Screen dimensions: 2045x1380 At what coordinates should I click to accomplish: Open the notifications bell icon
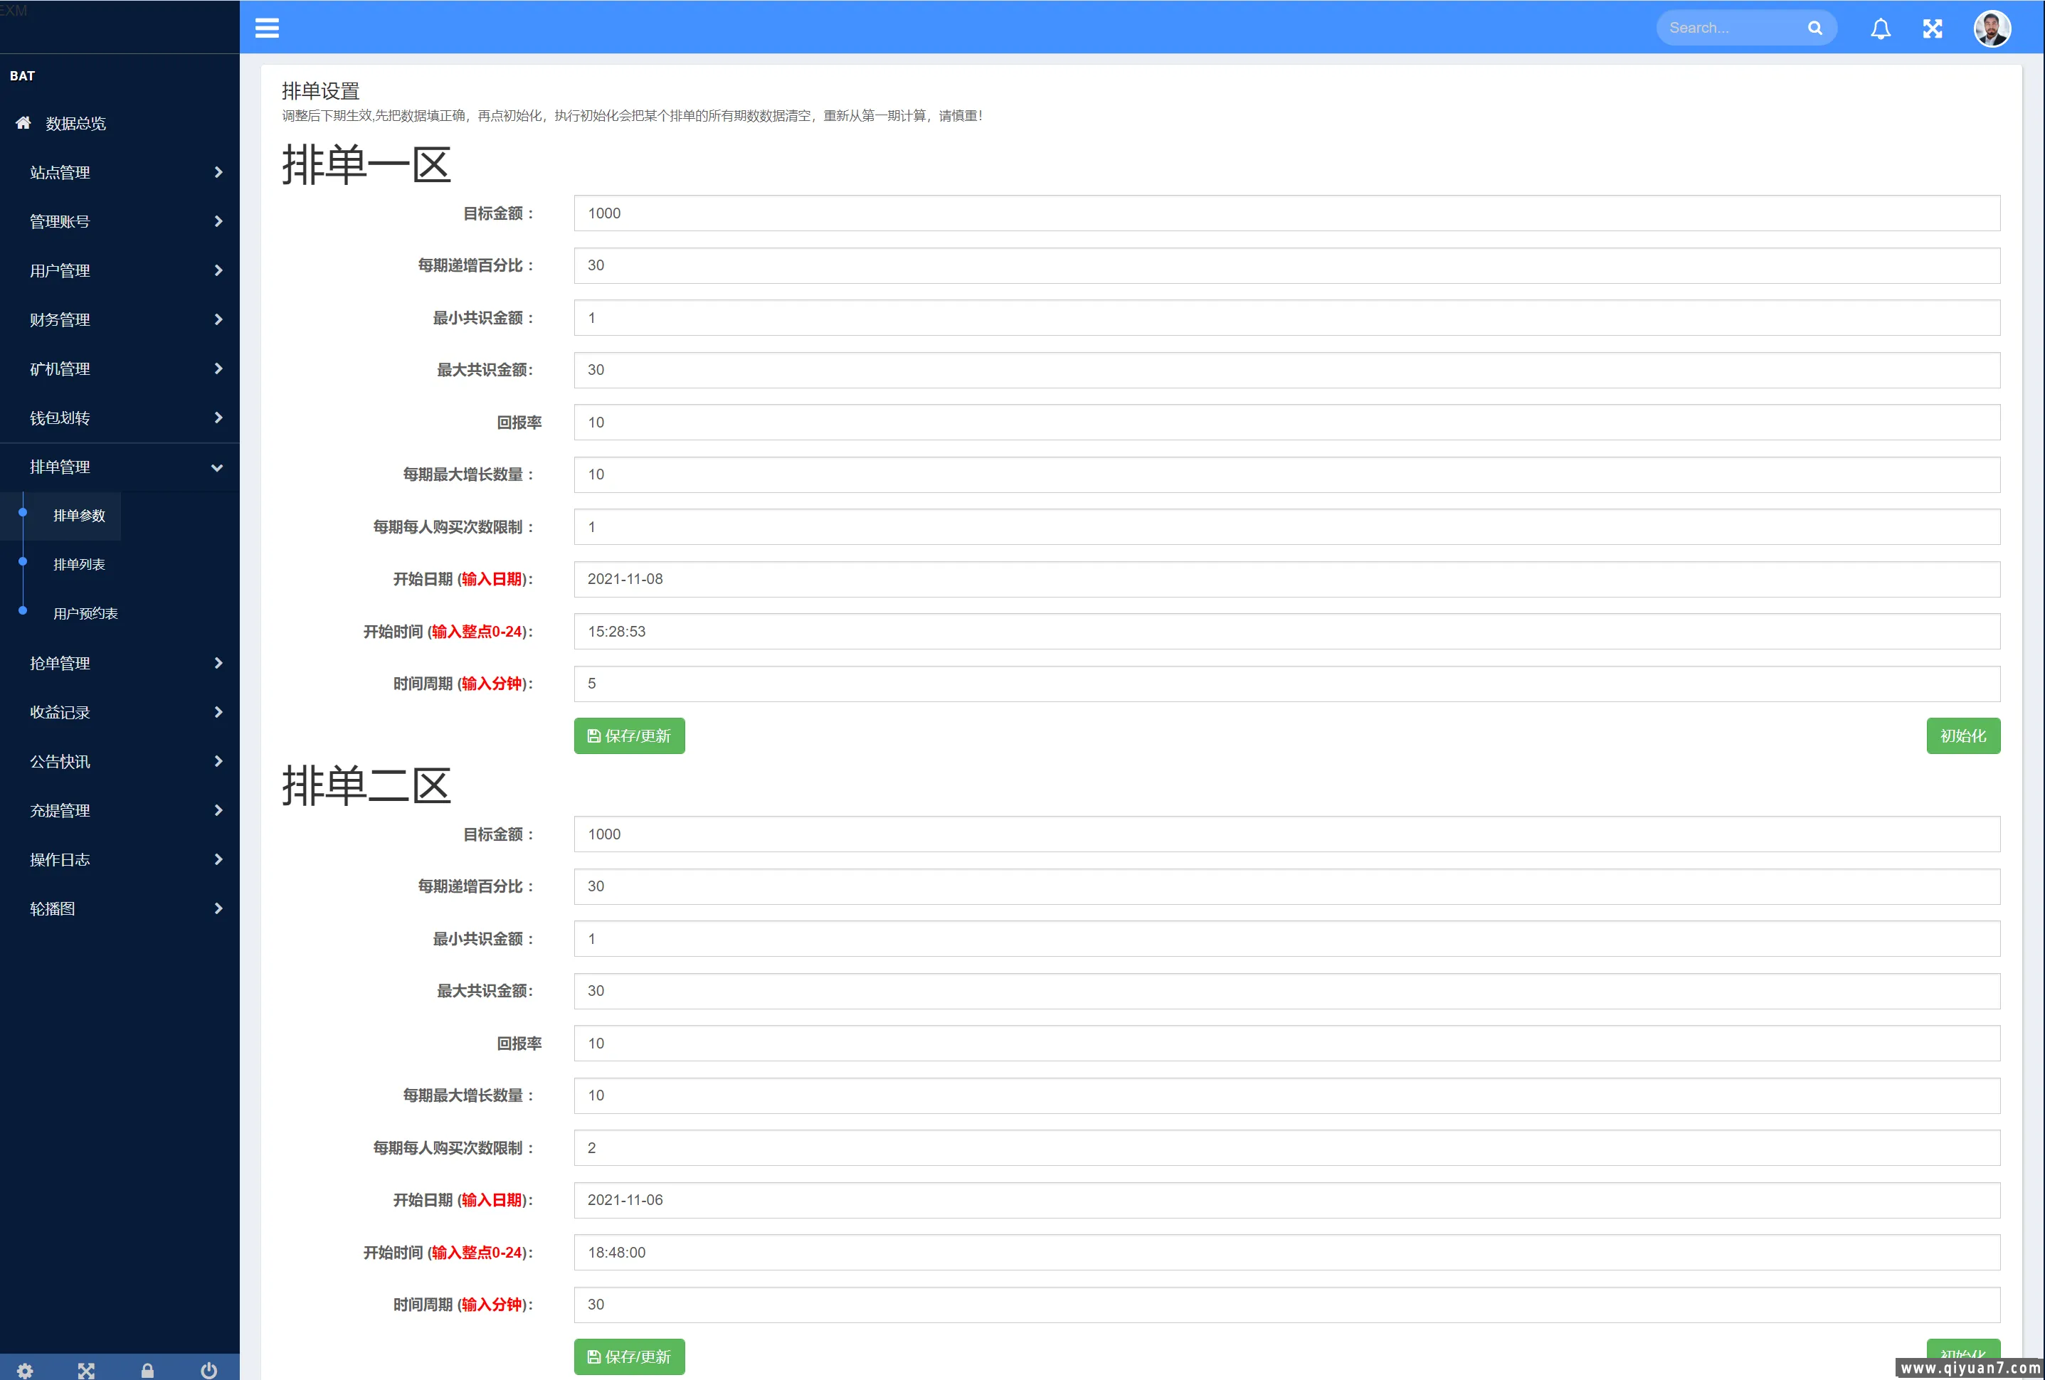(x=1881, y=27)
